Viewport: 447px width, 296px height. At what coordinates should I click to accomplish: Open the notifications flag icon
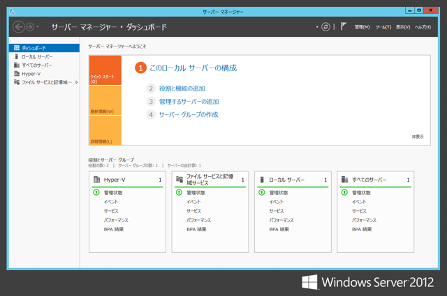[x=343, y=26]
